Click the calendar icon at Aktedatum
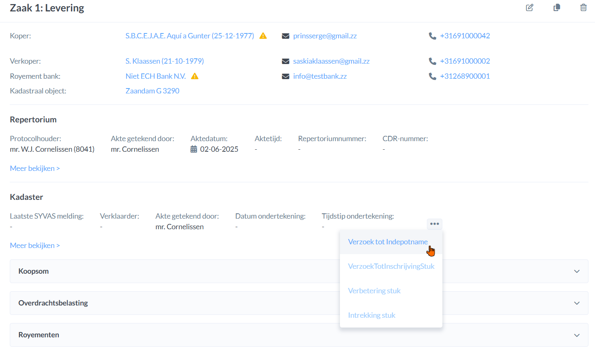Screen dimensions: 595x352 pyautogui.click(x=194, y=149)
